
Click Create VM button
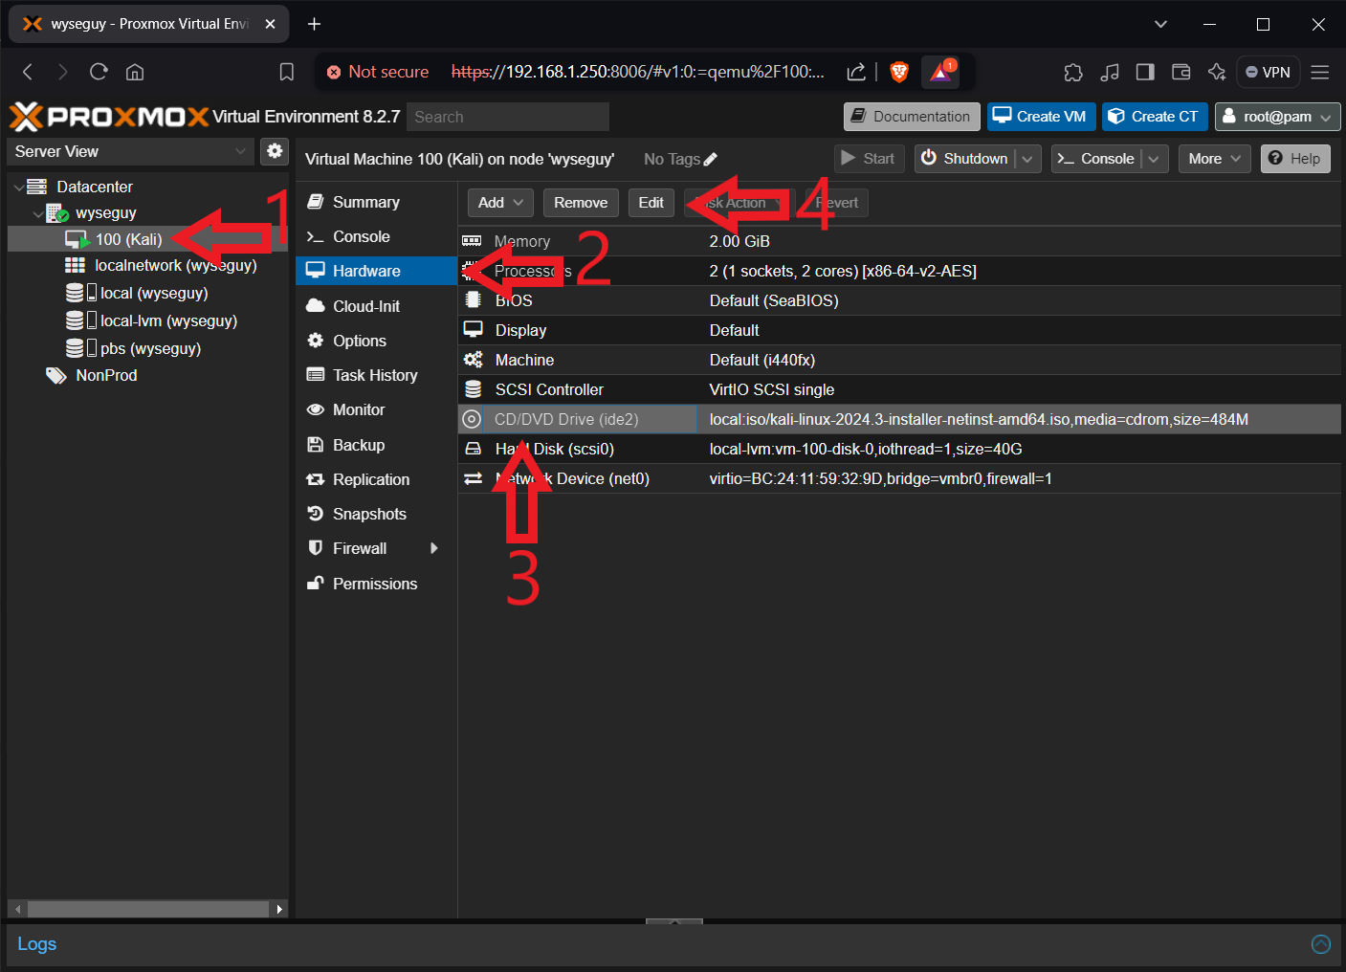[1042, 117]
